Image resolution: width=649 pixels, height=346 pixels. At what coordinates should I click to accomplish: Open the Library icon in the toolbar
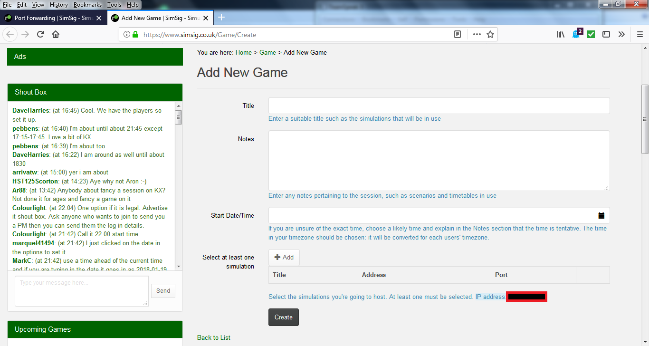(x=561, y=34)
